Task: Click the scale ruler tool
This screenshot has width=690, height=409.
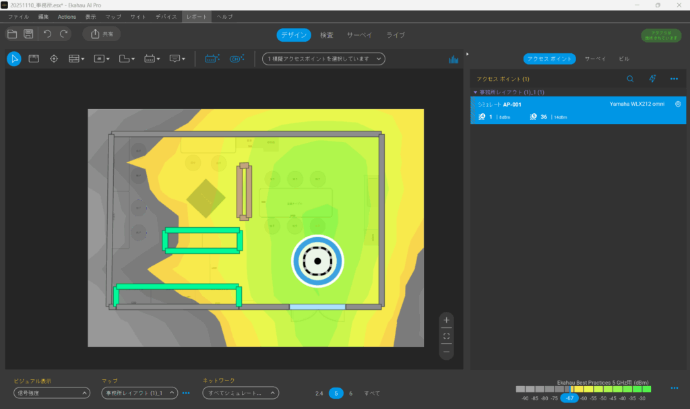Action: [x=34, y=59]
